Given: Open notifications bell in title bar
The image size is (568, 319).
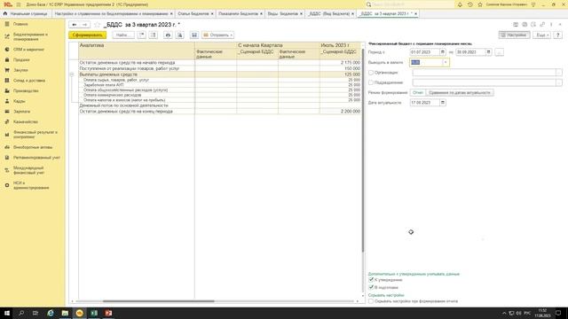Looking at the screenshot, I should (x=460, y=4).
